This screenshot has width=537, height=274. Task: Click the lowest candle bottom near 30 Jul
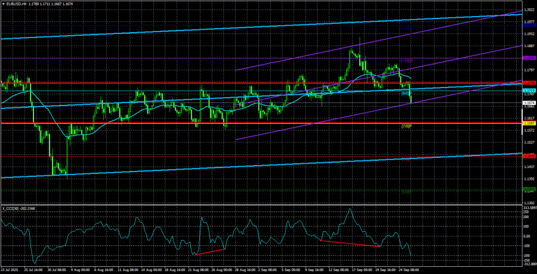click(67, 178)
